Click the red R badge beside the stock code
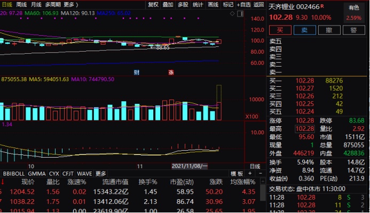Screen dimensions: 370x213 (322, 6)
